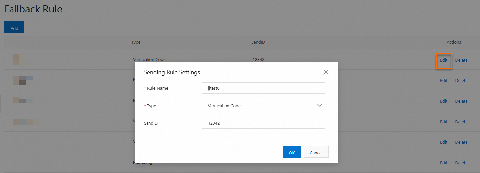
Task: Edit the fifth fallback rule
Action: [444, 142]
